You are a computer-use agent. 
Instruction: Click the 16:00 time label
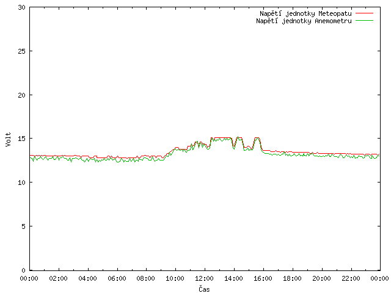(263, 278)
